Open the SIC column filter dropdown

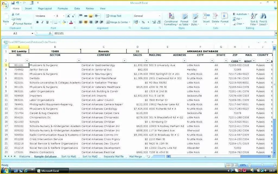pyautogui.click(x=27, y=61)
